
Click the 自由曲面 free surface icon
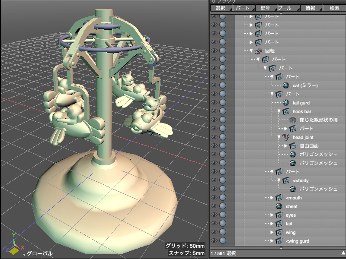(293, 146)
